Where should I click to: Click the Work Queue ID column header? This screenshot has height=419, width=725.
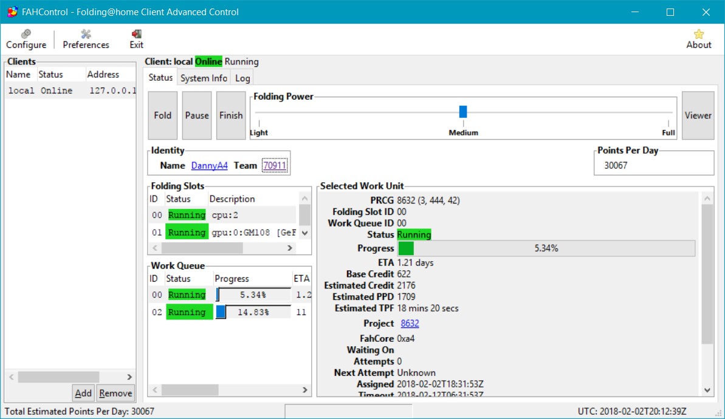coord(154,279)
